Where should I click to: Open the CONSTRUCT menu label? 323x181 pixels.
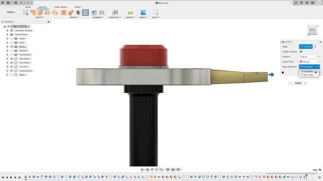pyautogui.click(x=115, y=18)
